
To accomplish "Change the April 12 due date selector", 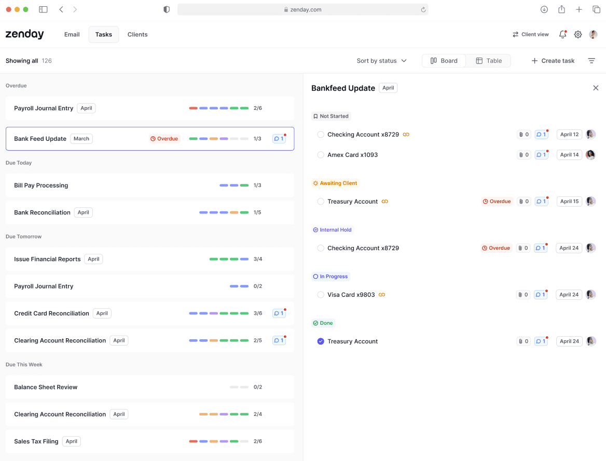I will (x=569, y=134).
